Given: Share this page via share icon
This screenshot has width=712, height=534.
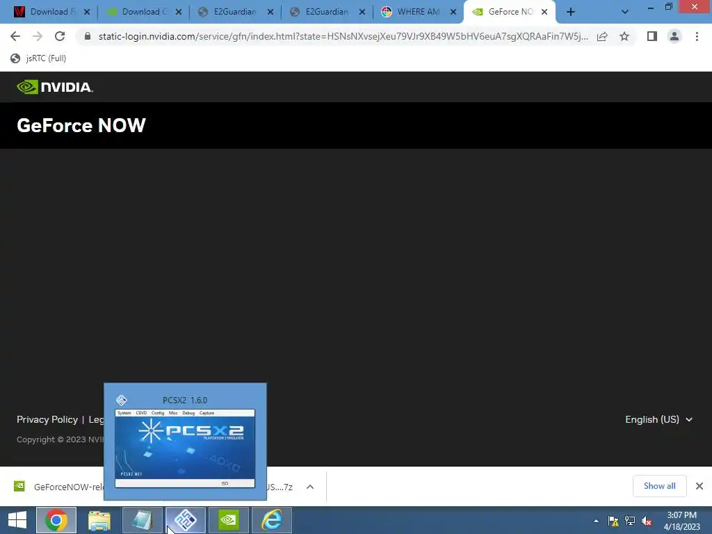Looking at the screenshot, I should click(x=602, y=36).
